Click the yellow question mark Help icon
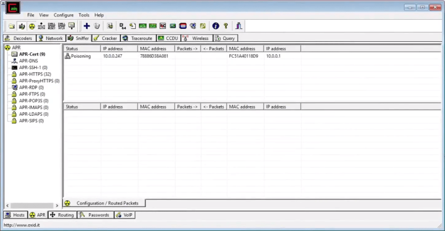This screenshot has height=231, width=445. click(225, 26)
